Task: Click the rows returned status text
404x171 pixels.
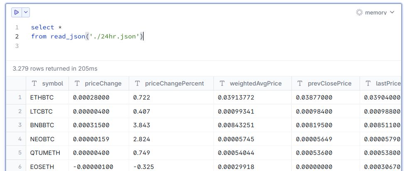Action: pos(55,69)
